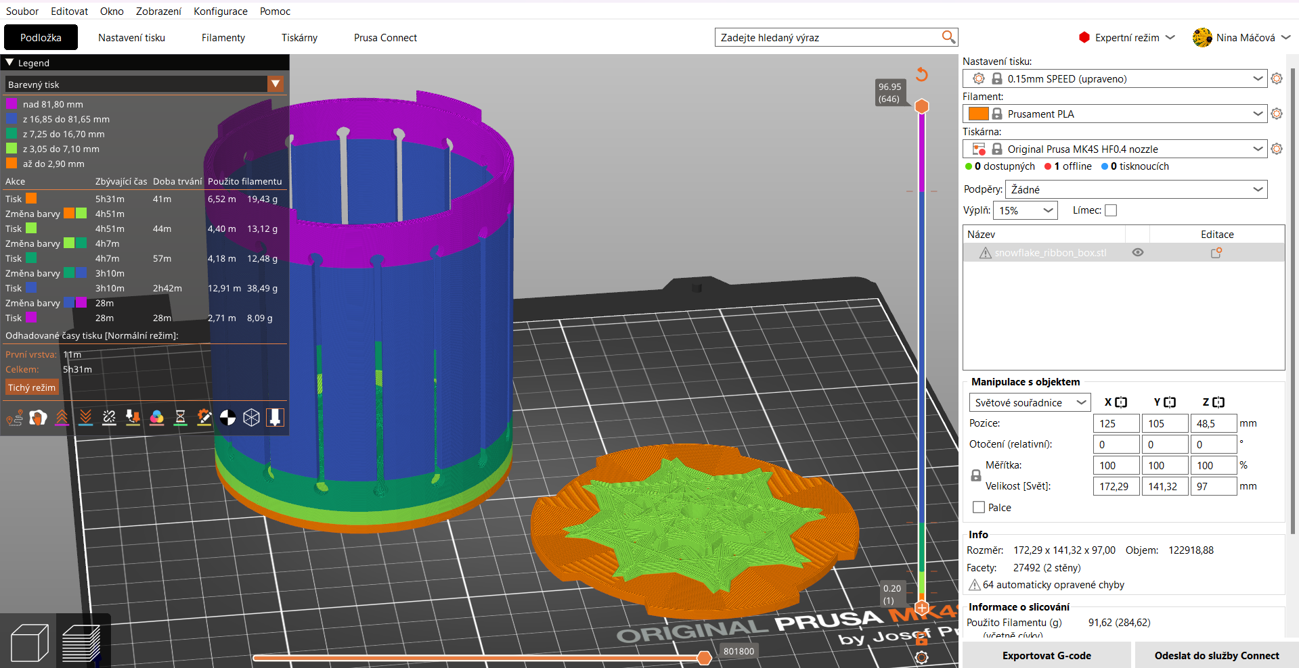The image size is (1299, 668).
Task: Click Odeslat do služby Connect button
Action: click(1216, 655)
